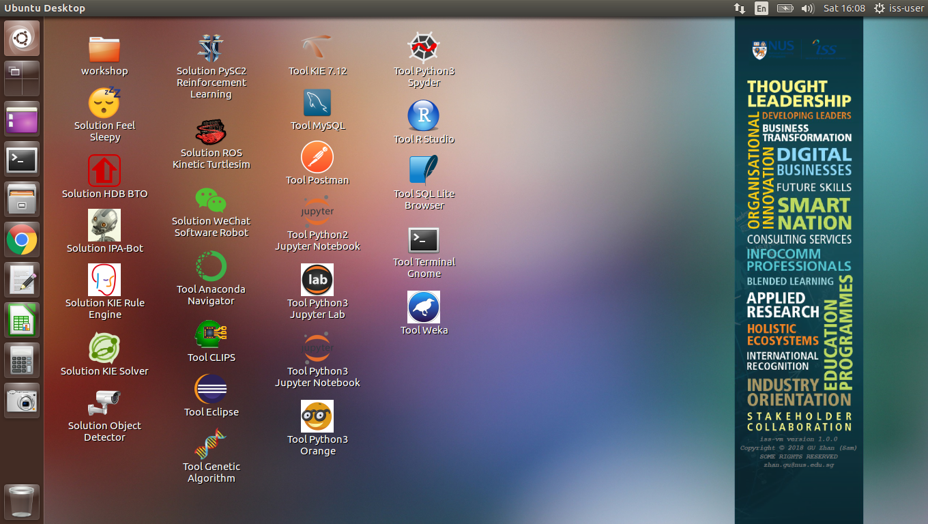This screenshot has width=928, height=524.
Task: Open Files manager in launcher
Action: point(22,200)
